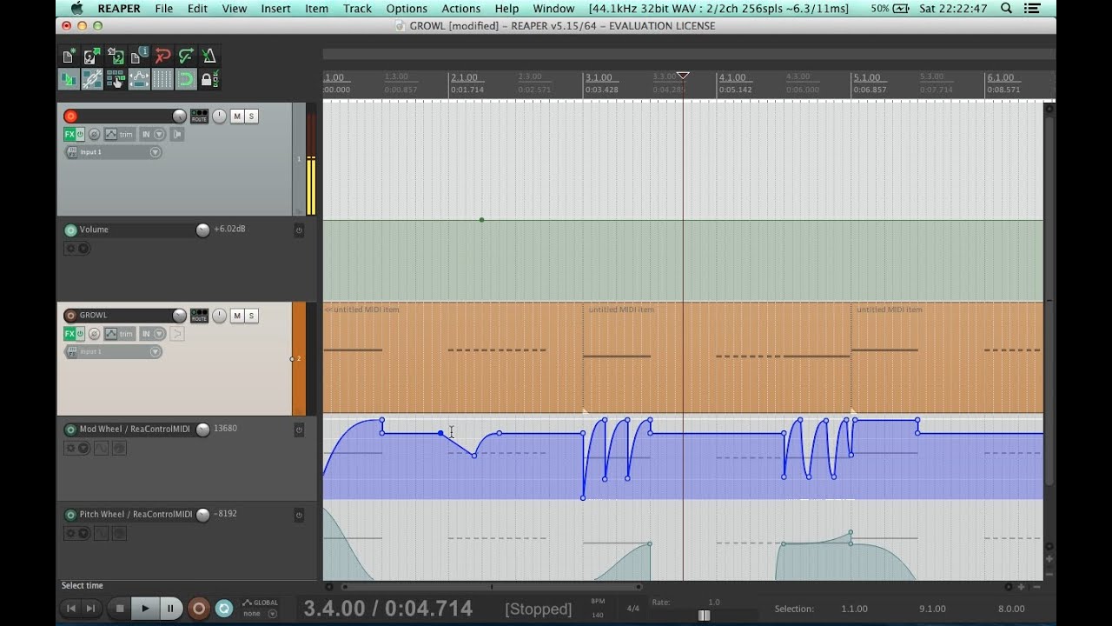1112x626 pixels.
Task: Open the IN record mode dropdown on track 1
Action: 151,135
